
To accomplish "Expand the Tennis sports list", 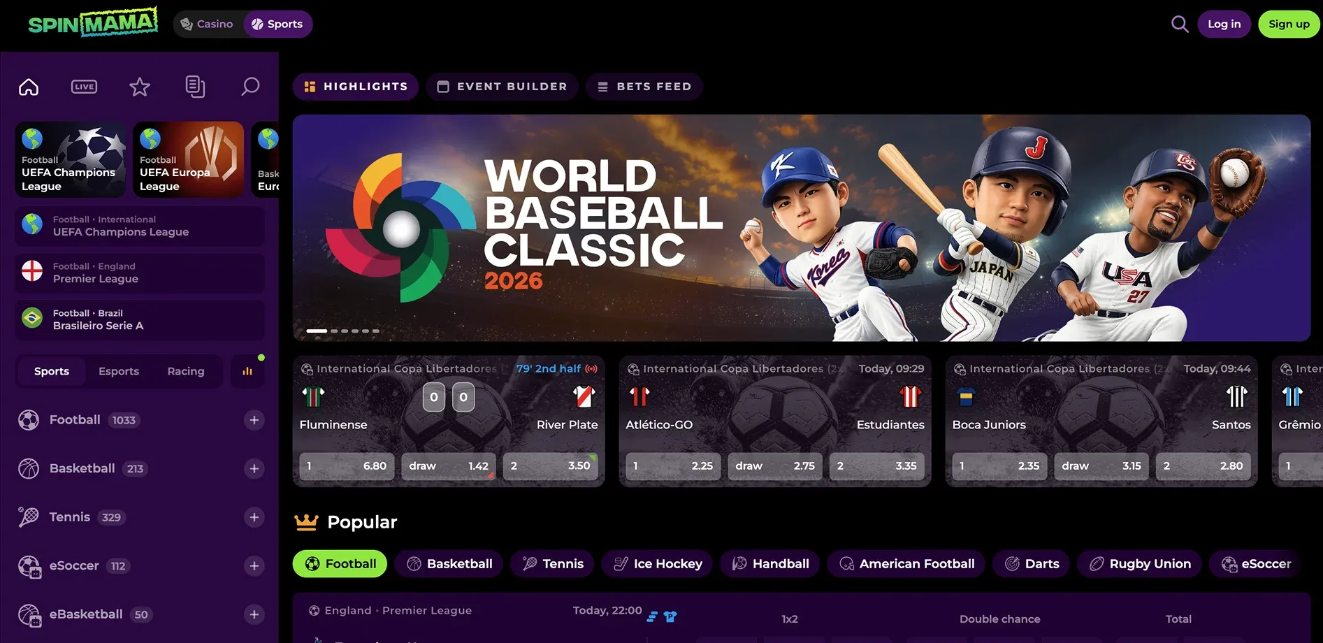I will pos(254,517).
